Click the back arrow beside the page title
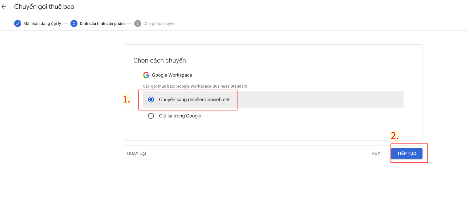This screenshot has width=468, height=205. point(4,6)
